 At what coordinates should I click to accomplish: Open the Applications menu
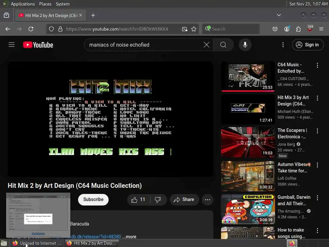(23, 4)
